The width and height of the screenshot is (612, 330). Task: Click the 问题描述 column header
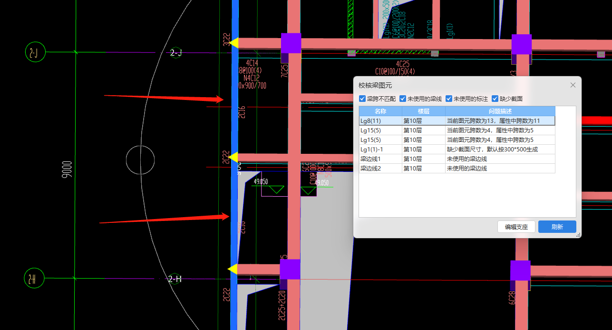pos(500,111)
